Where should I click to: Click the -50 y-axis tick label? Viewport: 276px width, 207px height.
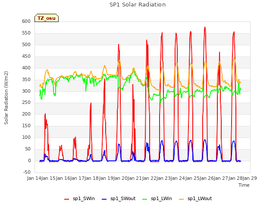coord(27,172)
